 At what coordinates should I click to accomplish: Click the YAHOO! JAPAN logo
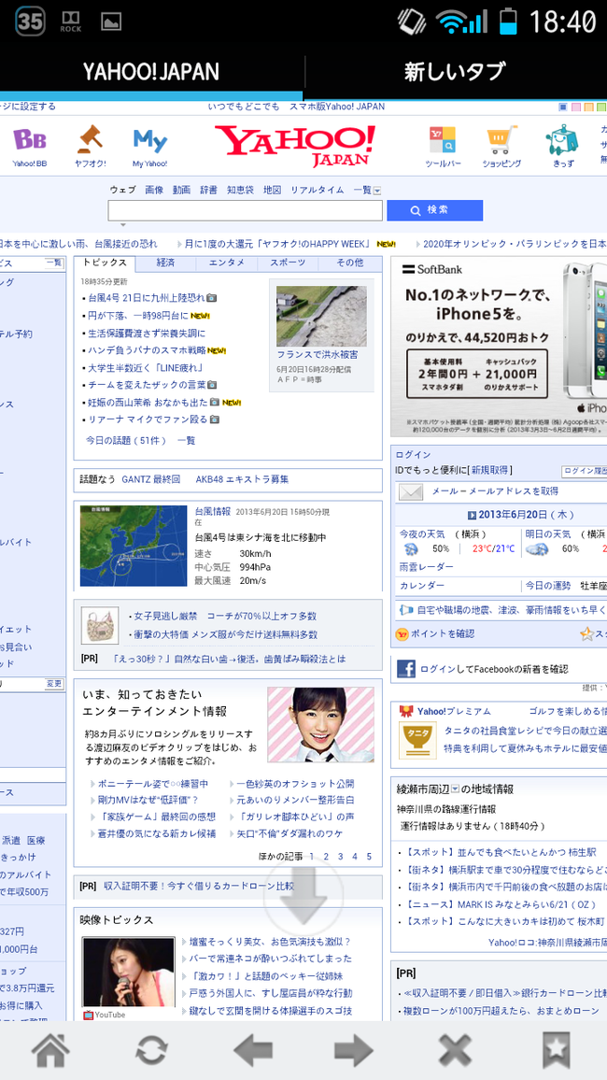coord(295,146)
